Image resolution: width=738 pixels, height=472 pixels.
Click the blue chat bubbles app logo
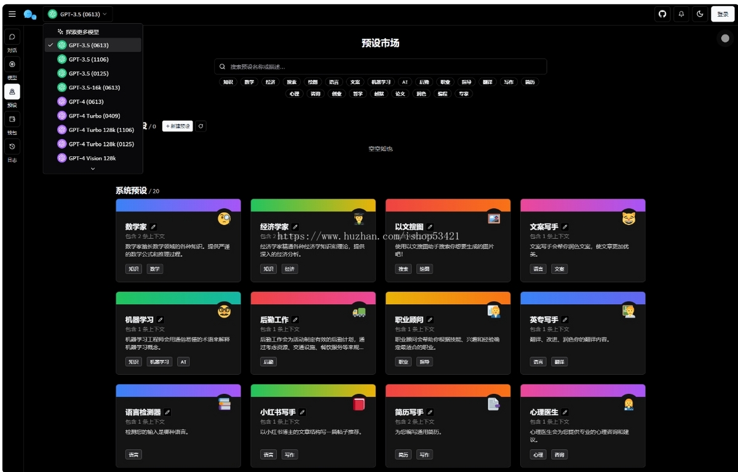30,14
